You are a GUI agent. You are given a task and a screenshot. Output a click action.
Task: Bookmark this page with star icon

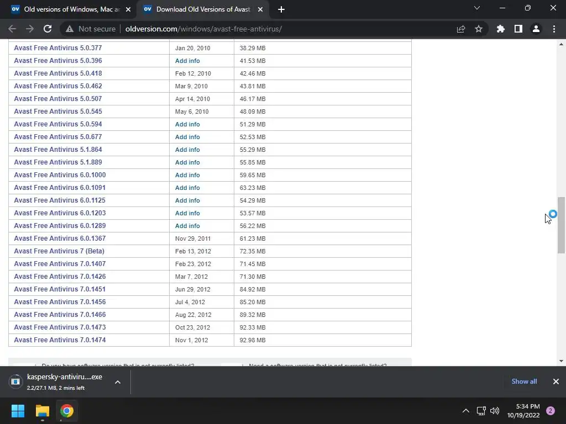pyautogui.click(x=479, y=29)
